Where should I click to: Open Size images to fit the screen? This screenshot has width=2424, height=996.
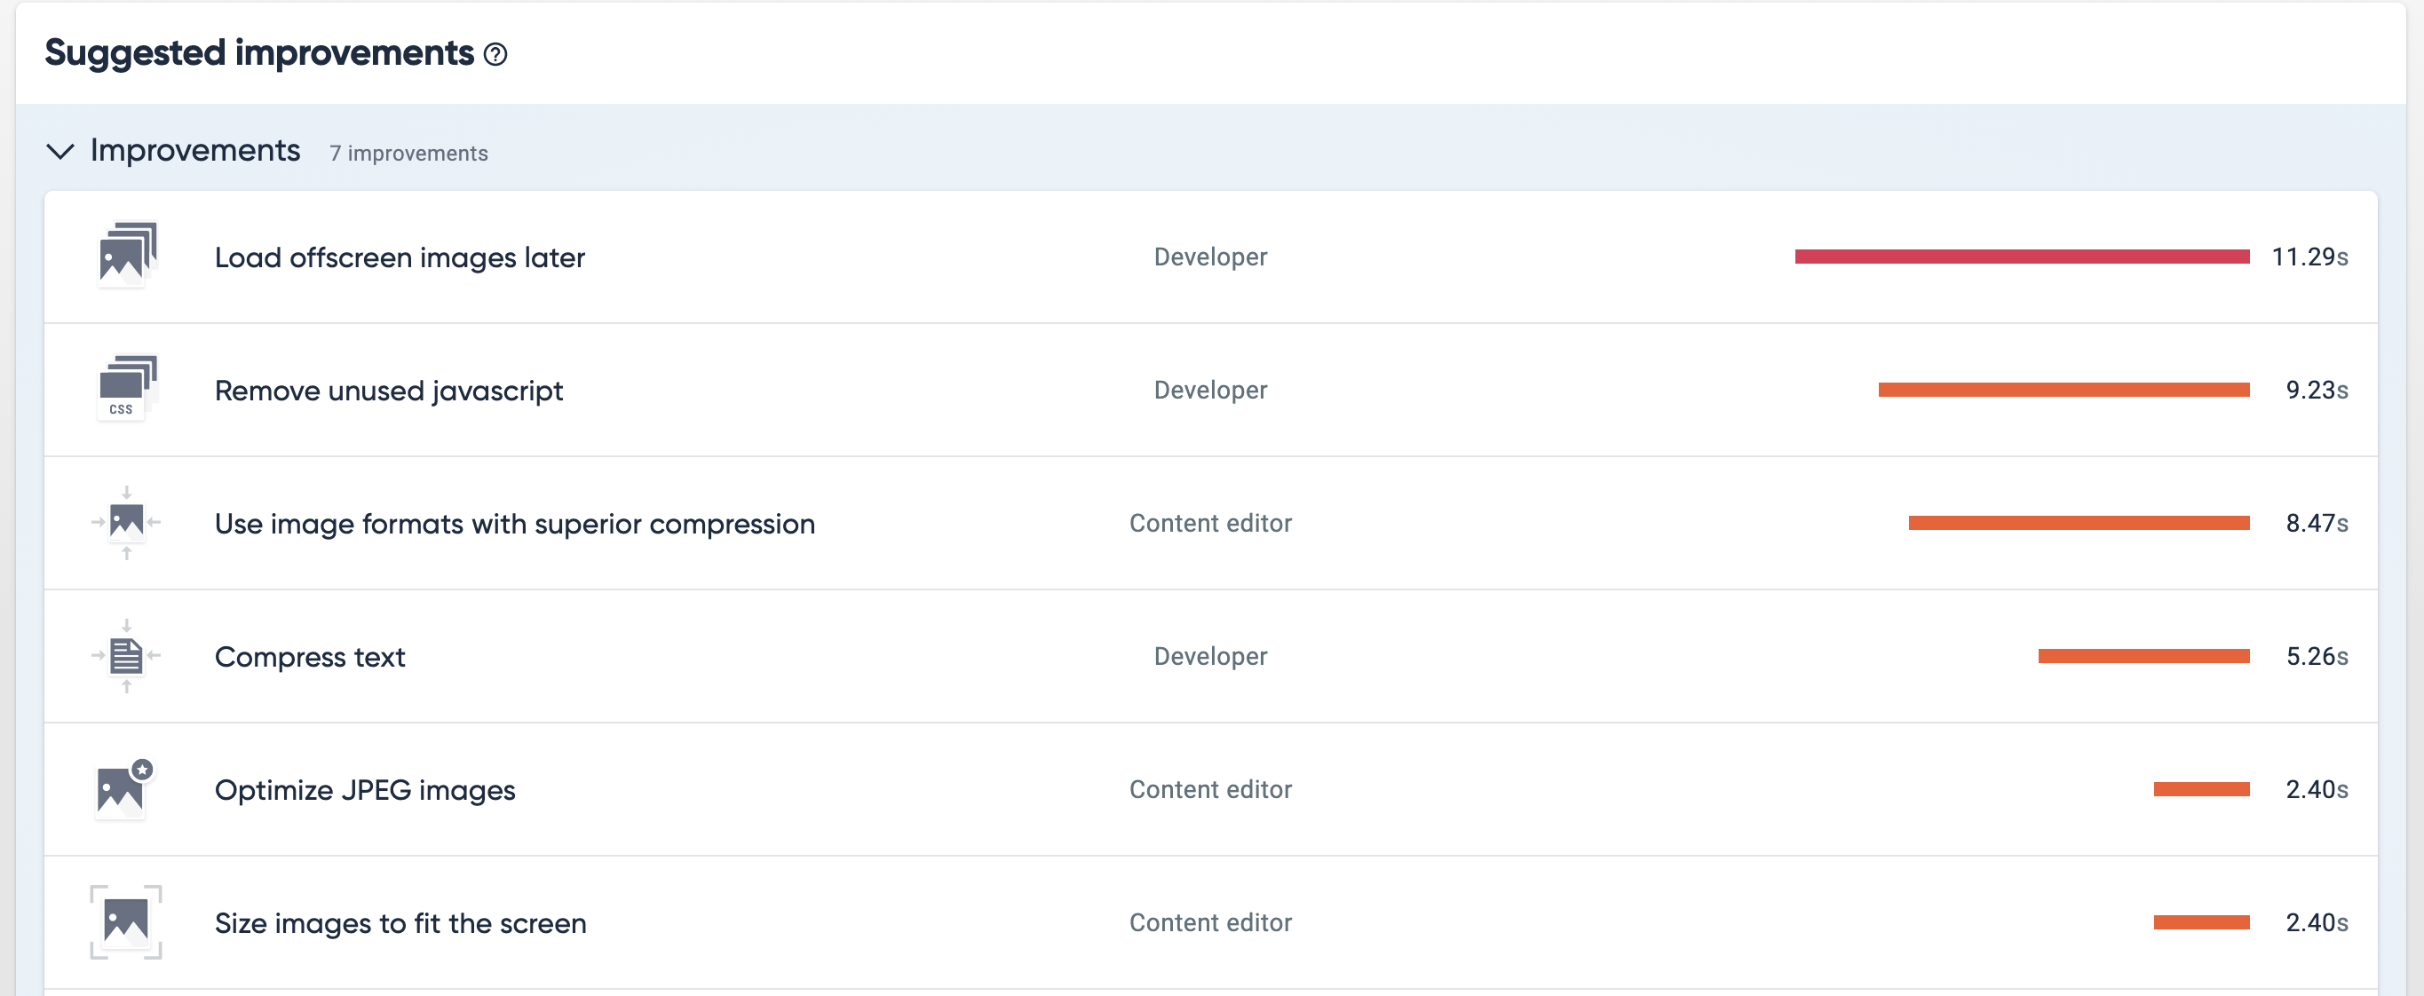(400, 922)
